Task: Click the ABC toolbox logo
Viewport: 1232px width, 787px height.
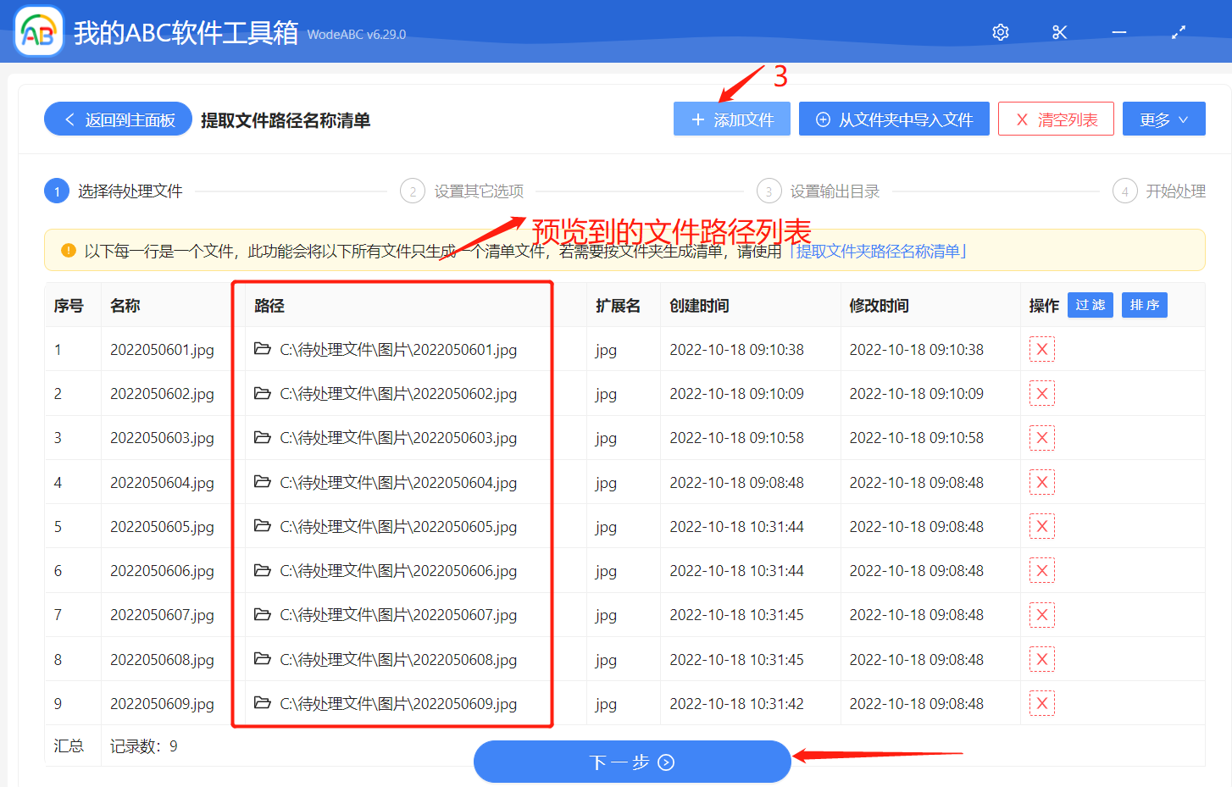Action: (x=38, y=31)
